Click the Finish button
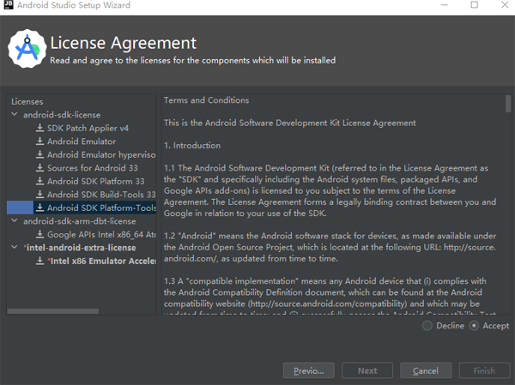Screen dimensions: 515x385 click(x=483, y=370)
